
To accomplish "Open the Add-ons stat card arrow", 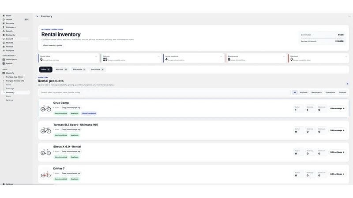I will coord(159,56).
